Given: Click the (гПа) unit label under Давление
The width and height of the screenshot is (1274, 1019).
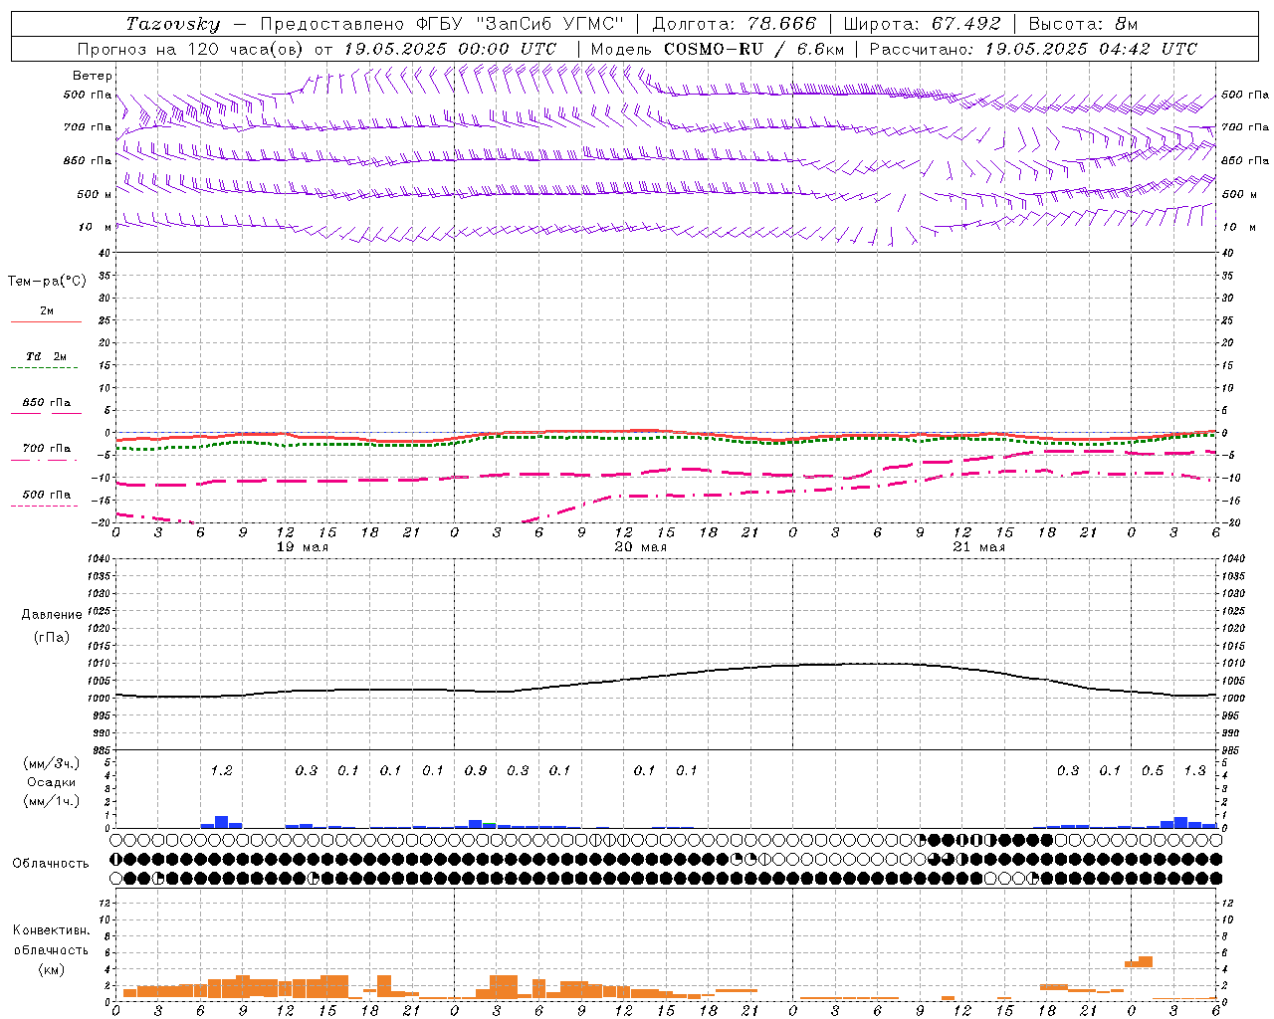Looking at the screenshot, I should click(x=52, y=637).
